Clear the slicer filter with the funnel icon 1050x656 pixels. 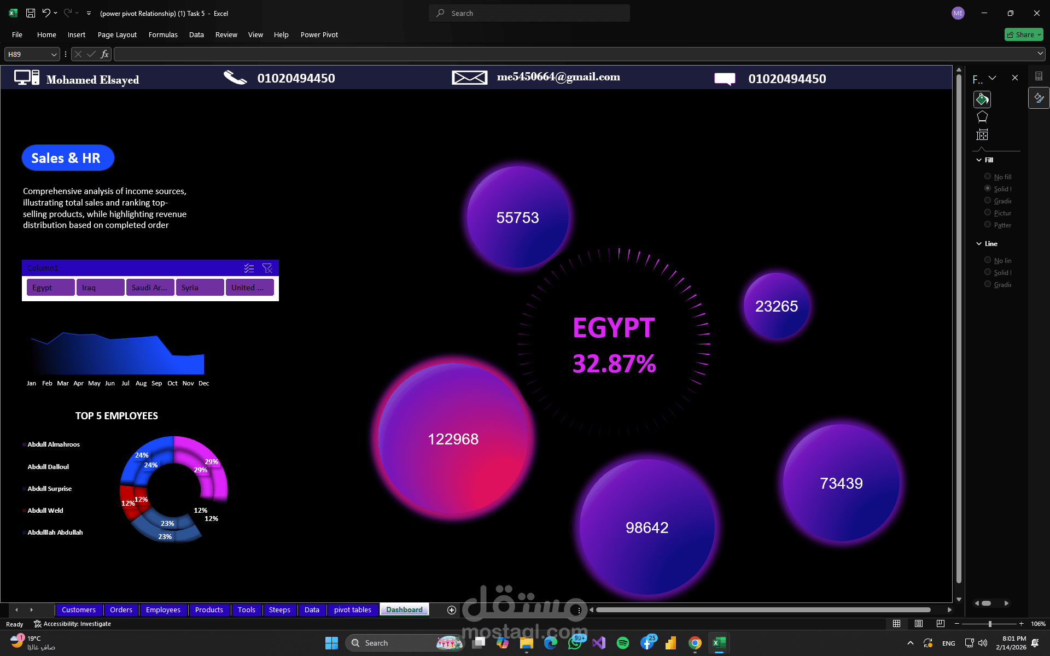tap(267, 268)
